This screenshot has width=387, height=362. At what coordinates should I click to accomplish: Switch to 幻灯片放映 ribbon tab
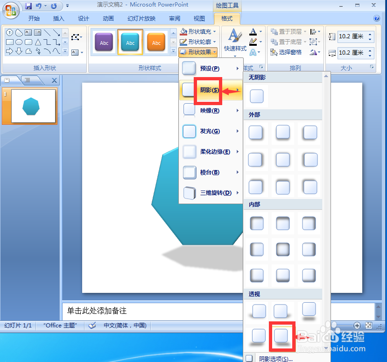tap(141, 19)
